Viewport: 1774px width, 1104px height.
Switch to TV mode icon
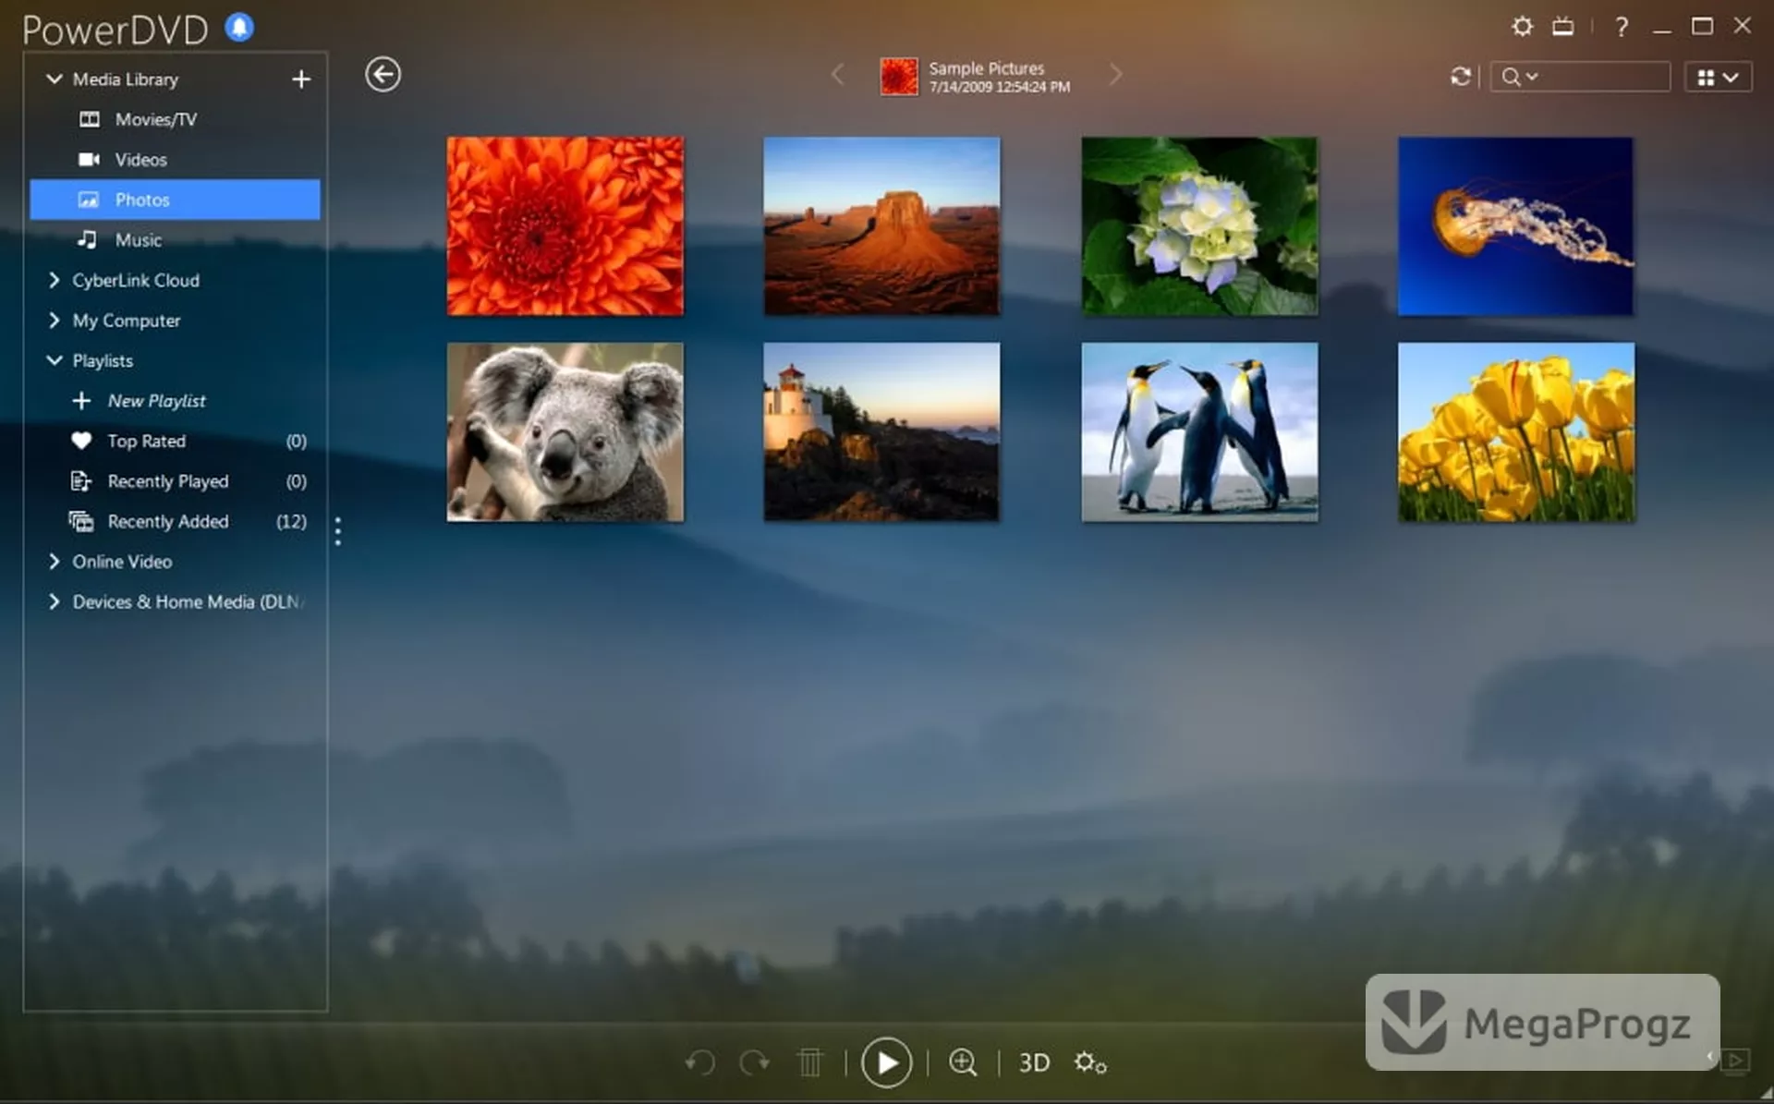coord(1562,26)
